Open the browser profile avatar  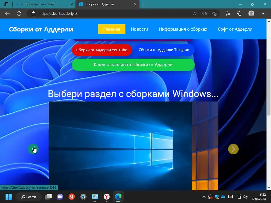(251, 13)
